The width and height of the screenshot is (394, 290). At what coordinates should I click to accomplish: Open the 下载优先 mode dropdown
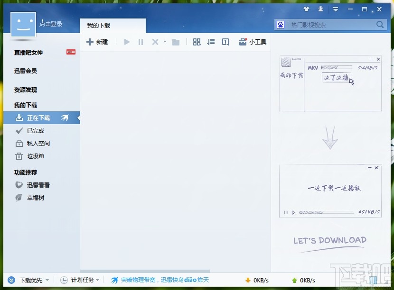click(x=28, y=280)
